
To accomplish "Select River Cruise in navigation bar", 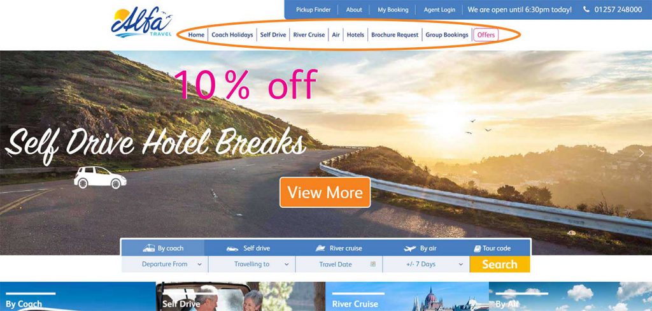I will coord(309,35).
